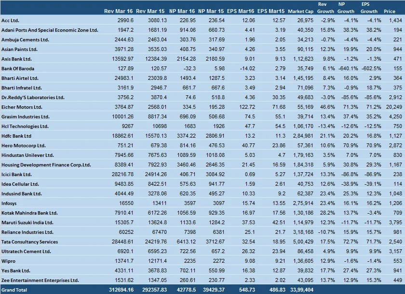
Task: Select the 'Icici Bank Ltd.' cell
Action: pyautogui.click(x=16, y=175)
